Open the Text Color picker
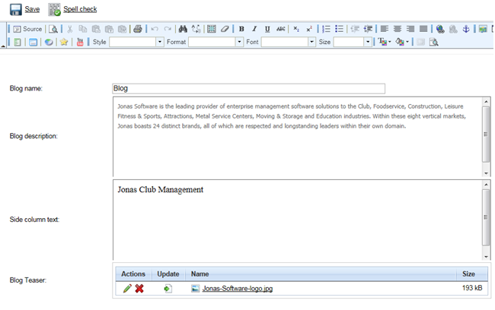This screenshot has height=310, width=495. click(384, 42)
